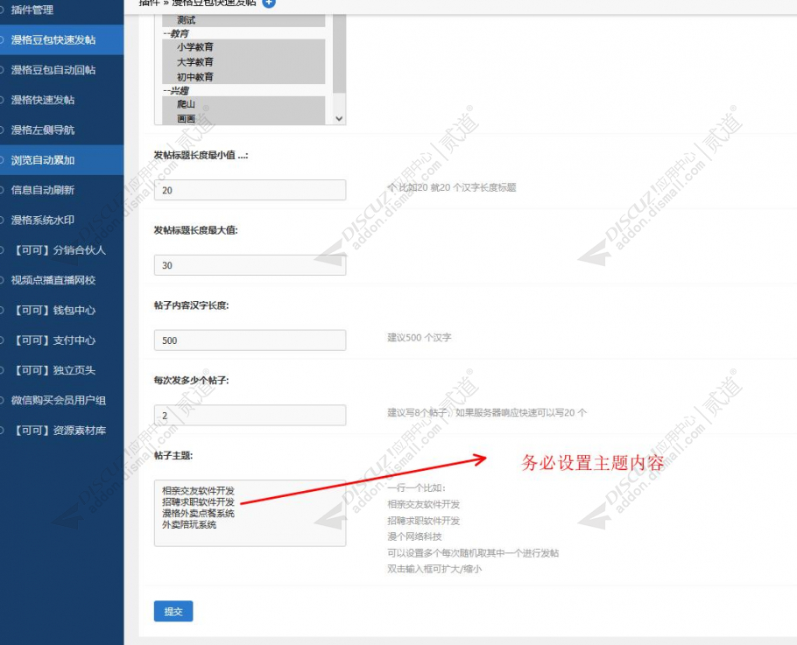Viewport: 797px width, 645px height.
Task: Select 漫格豆包快速发帖 sidebar item
Action: click(x=61, y=39)
